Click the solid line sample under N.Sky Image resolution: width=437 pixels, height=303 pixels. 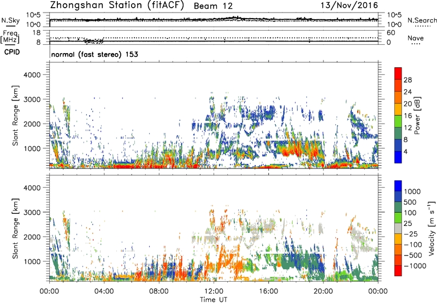click(10, 26)
